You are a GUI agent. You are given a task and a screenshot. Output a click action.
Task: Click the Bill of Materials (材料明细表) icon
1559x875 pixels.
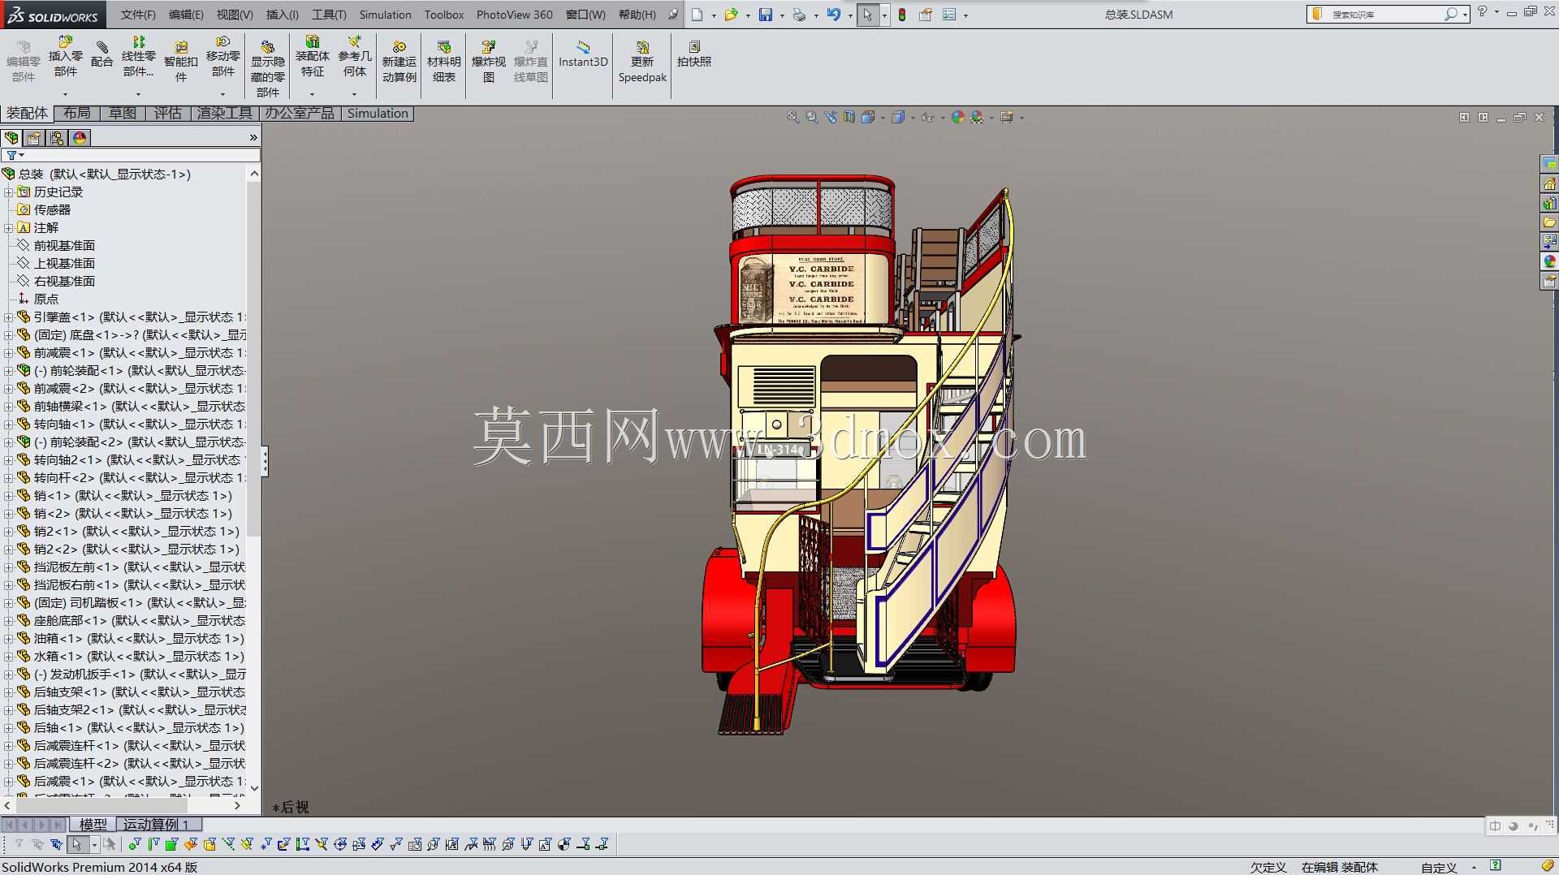point(443,62)
